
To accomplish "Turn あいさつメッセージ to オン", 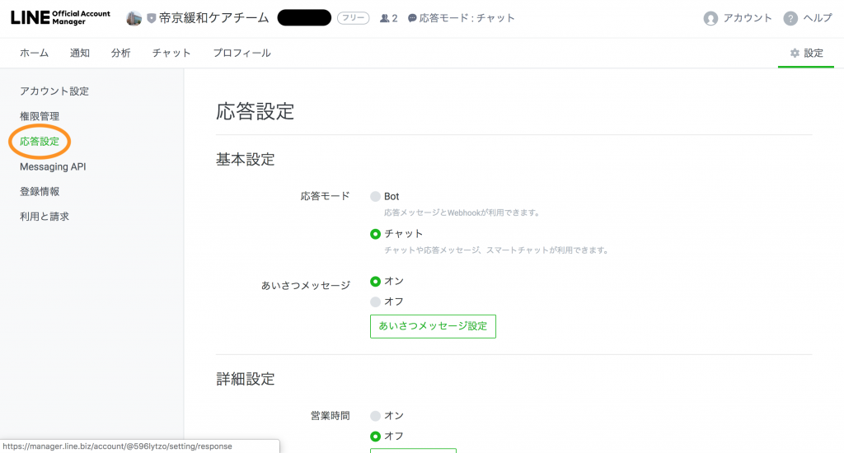I will coord(376,282).
